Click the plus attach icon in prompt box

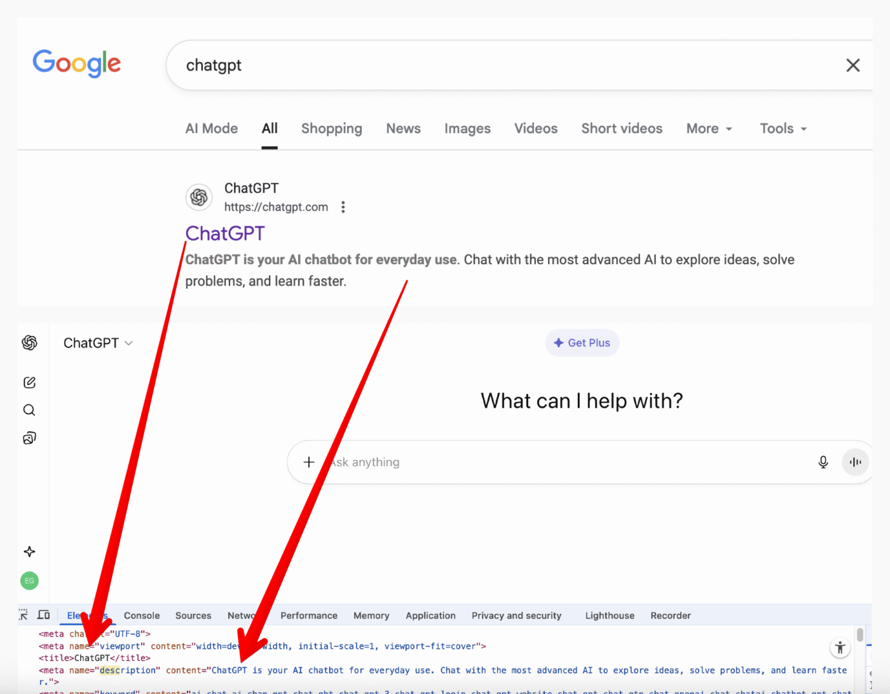point(309,462)
